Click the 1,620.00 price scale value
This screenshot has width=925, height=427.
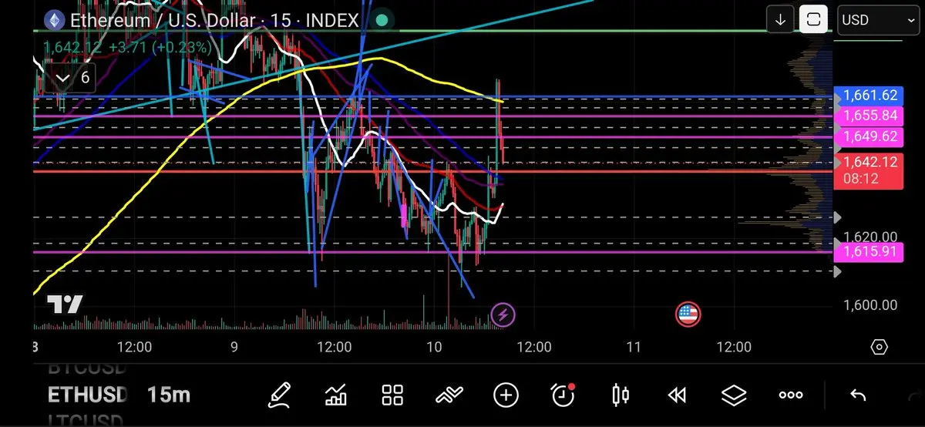(x=870, y=236)
